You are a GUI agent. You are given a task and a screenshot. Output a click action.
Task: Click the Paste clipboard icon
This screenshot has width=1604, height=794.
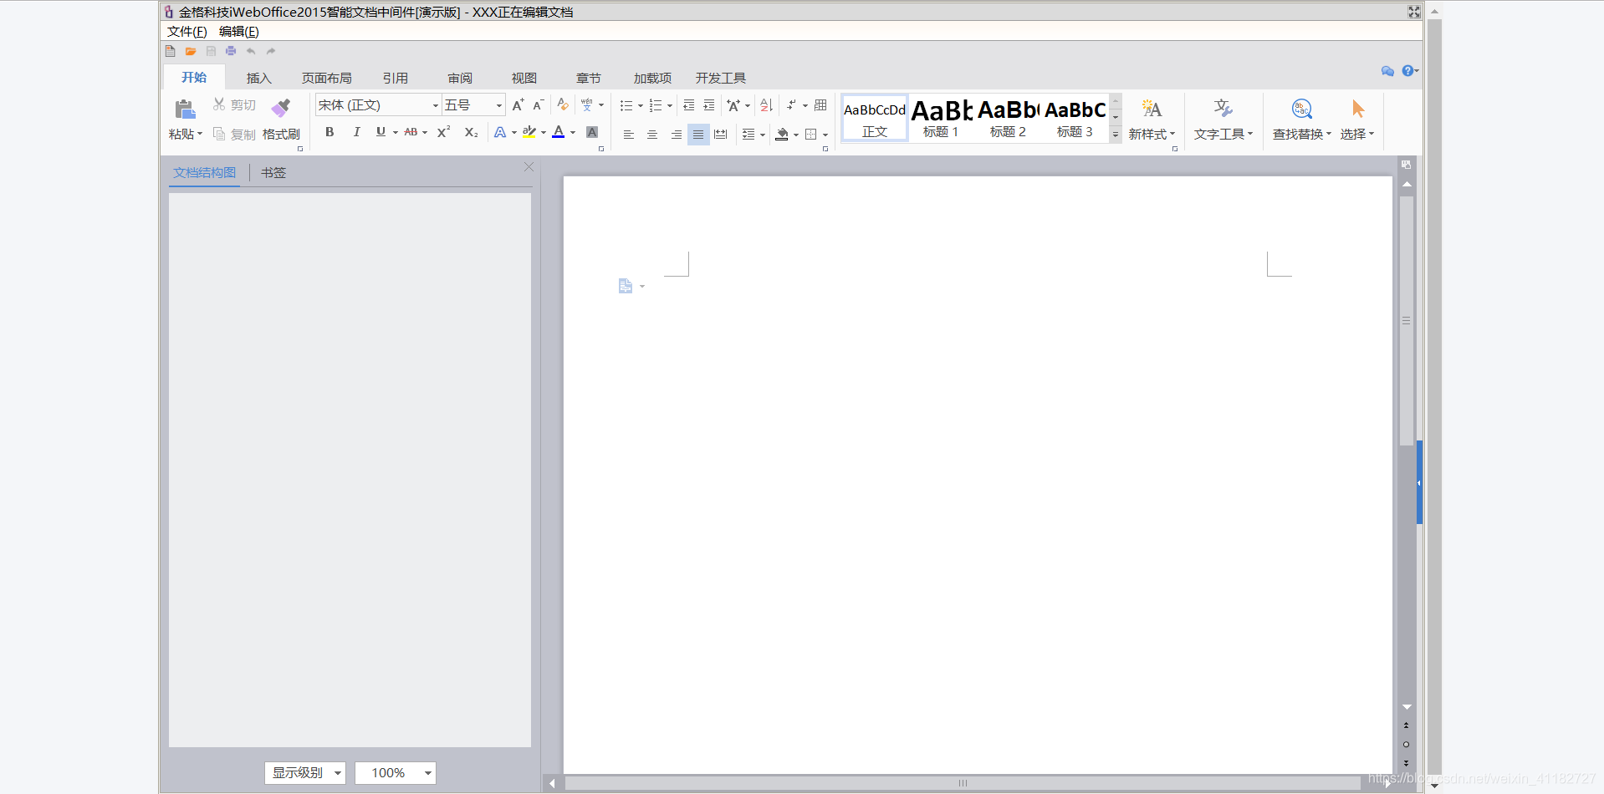click(185, 109)
